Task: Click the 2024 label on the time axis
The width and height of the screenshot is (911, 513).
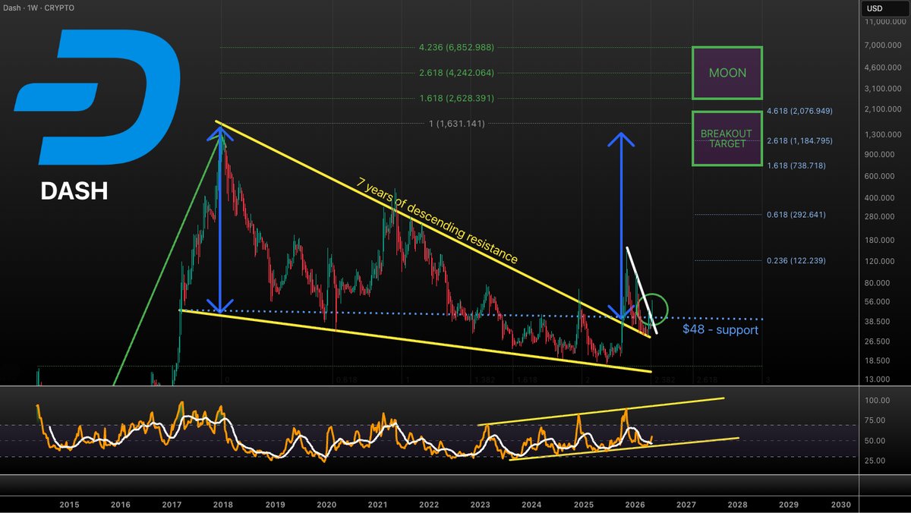Action: 531,504
